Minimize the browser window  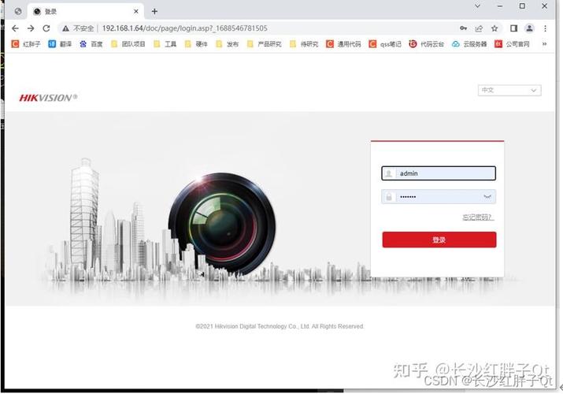(x=500, y=6)
